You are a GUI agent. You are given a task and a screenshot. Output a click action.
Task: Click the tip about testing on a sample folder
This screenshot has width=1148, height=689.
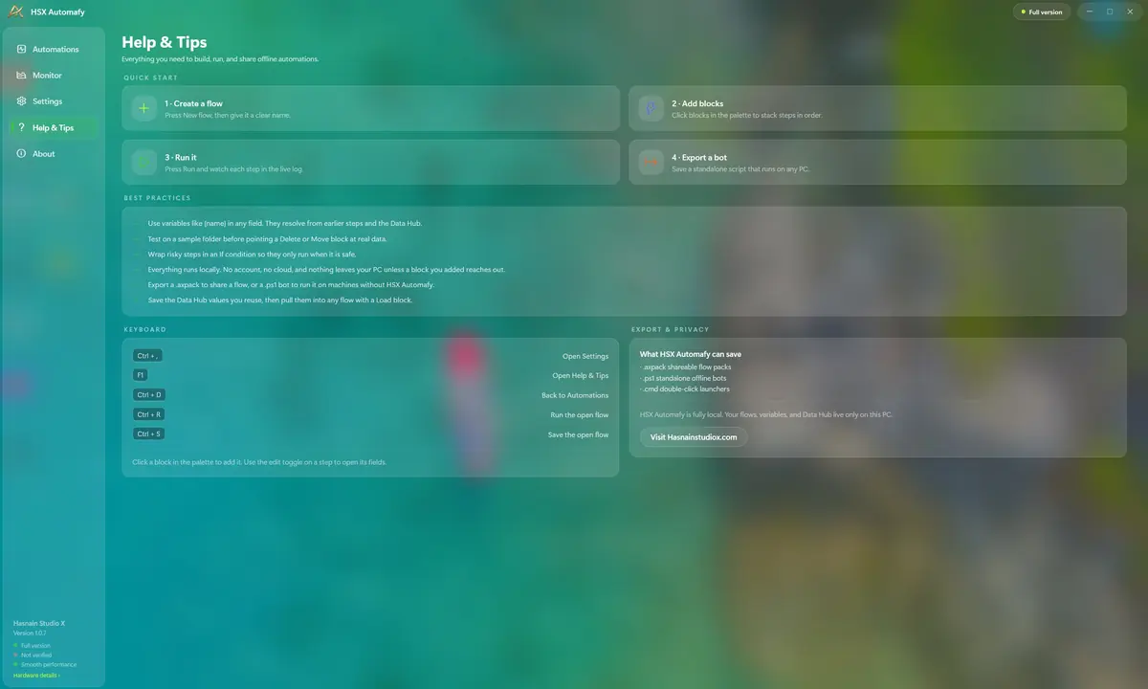267,238
